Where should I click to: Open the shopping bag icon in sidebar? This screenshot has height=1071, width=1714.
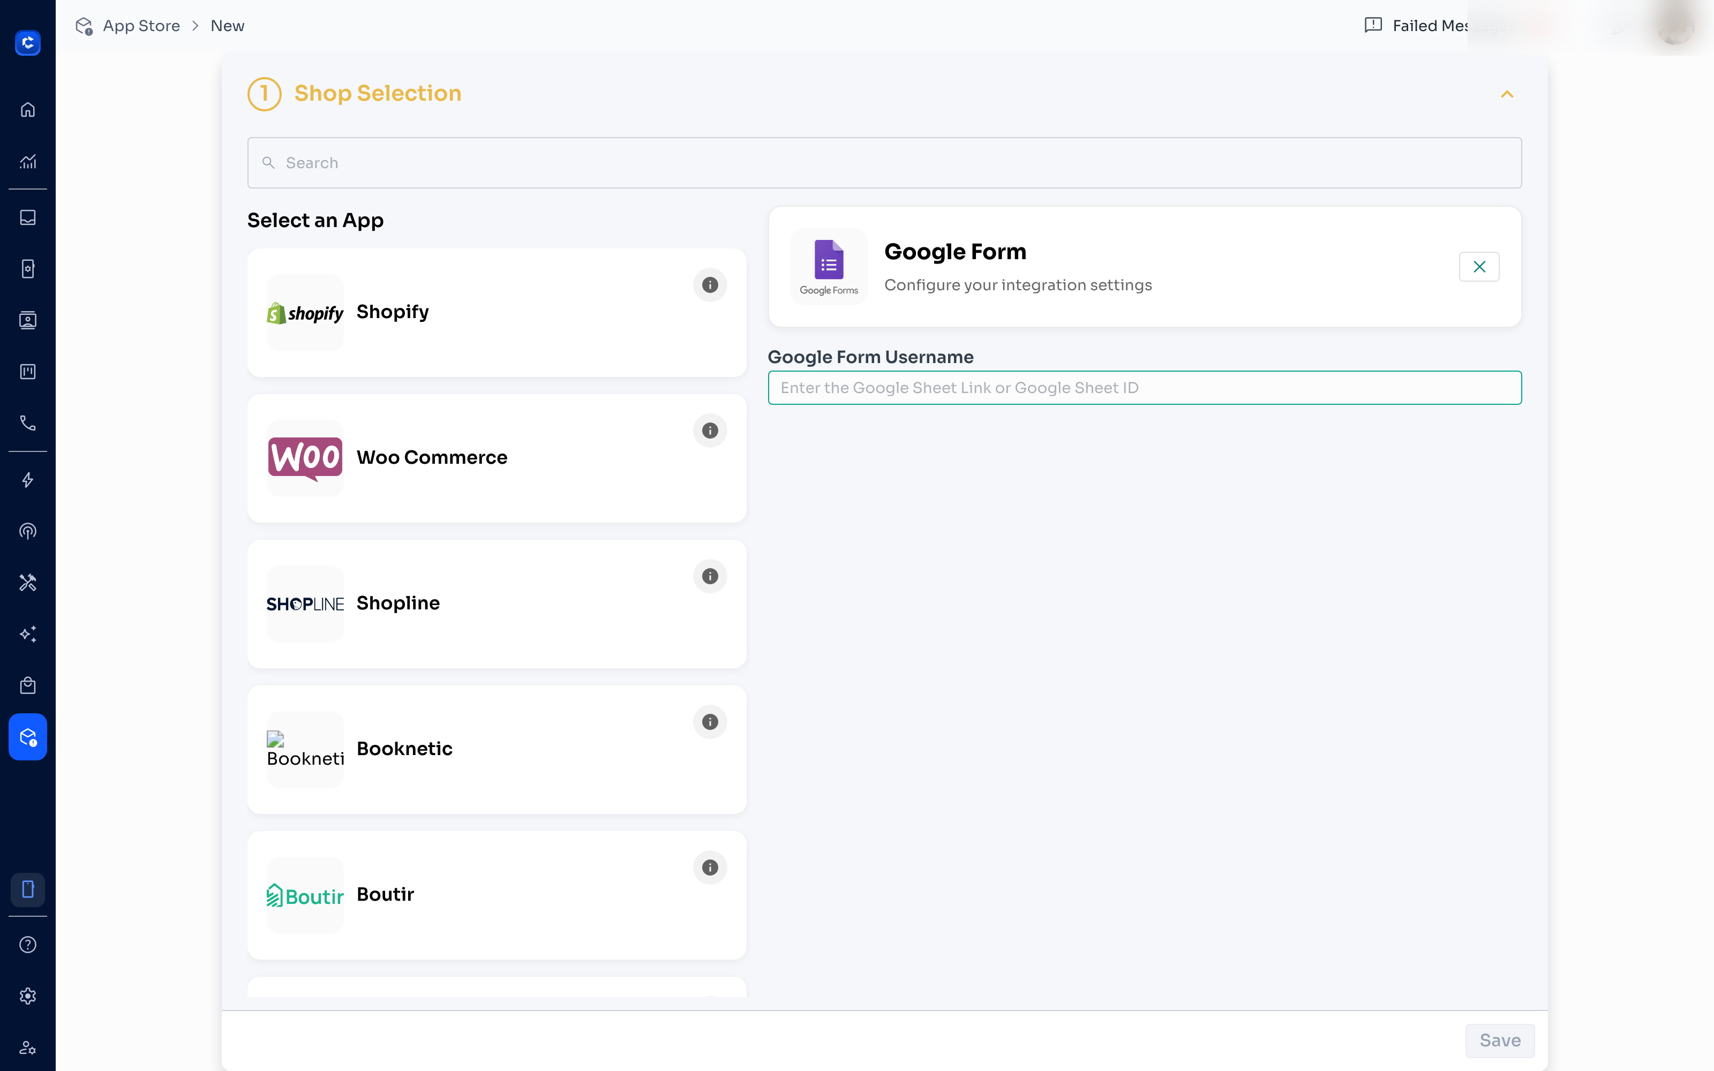tap(28, 685)
